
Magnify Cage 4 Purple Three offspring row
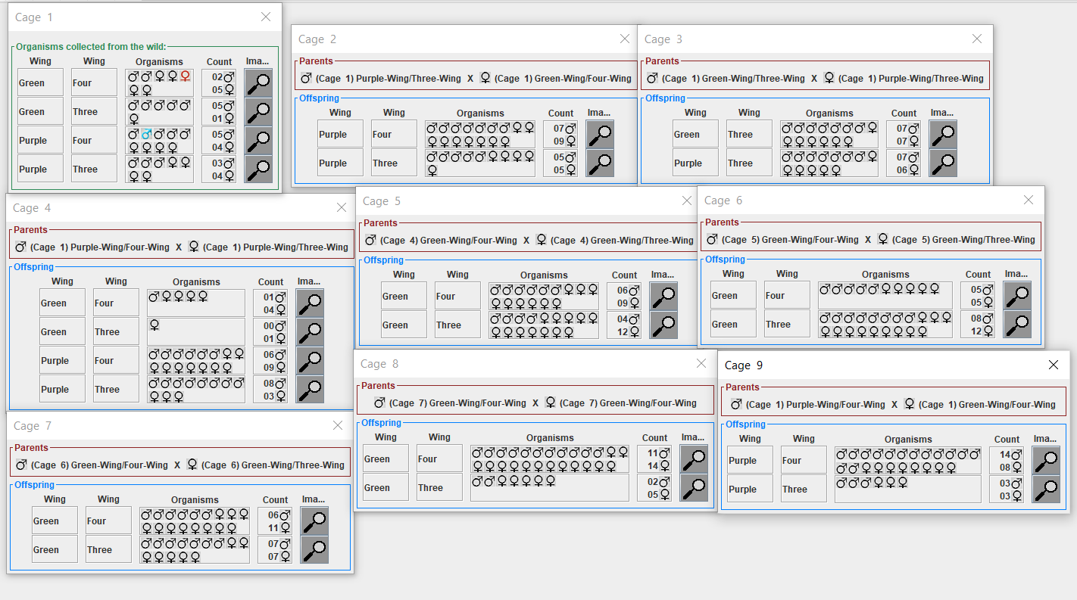310,389
